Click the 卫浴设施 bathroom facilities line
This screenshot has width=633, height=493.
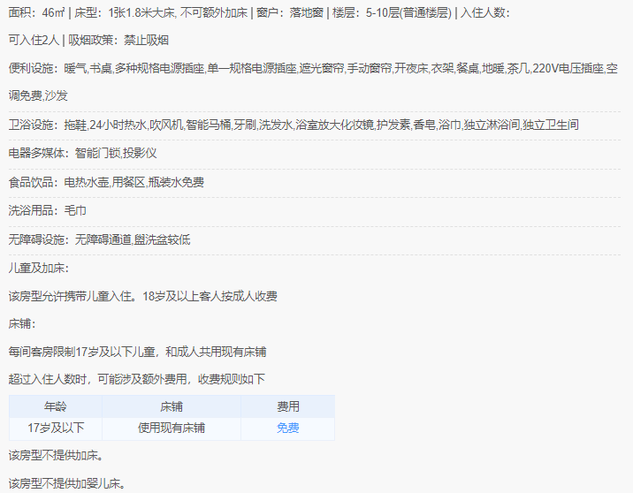pyautogui.click(x=294, y=125)
